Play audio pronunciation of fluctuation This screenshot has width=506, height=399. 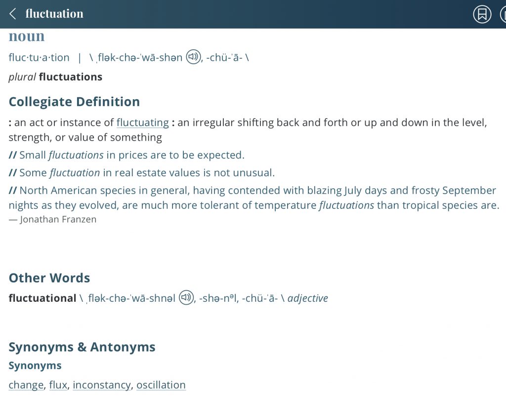194,57
